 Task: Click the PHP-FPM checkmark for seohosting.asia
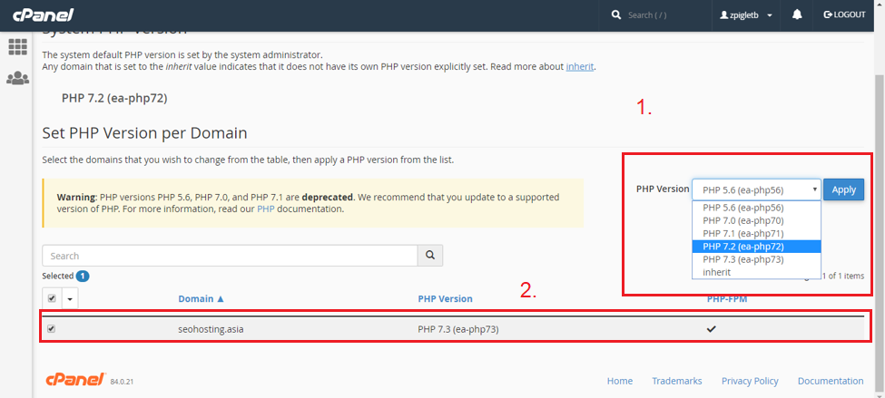[x=711, y=329]
